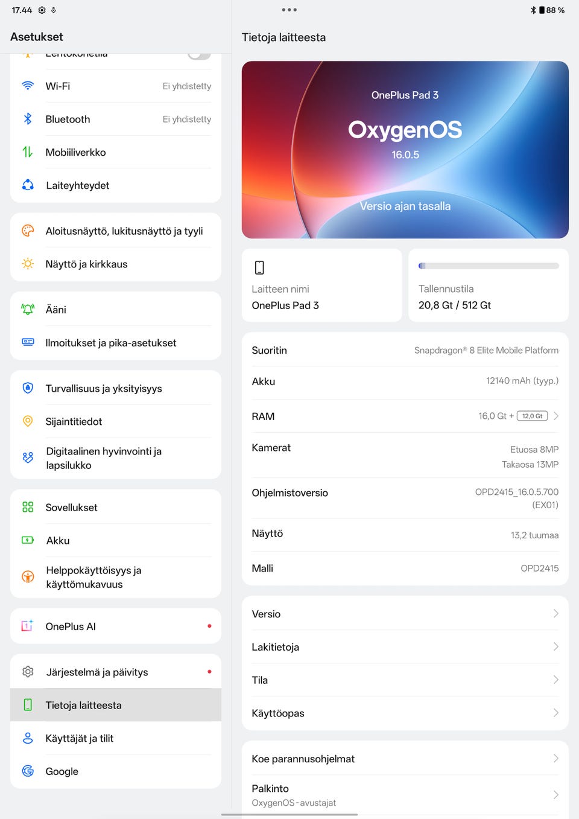This screenshot has height=819, width=579.
Task: Open Sijaintitiedot location settings
Action: click(x=116, y=421)
